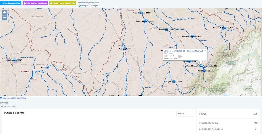Toggle the Estaciones pluviométricas layer
The width and height of the screenshot is (262, 134).
pyautogui.click(x=63, y=3)
